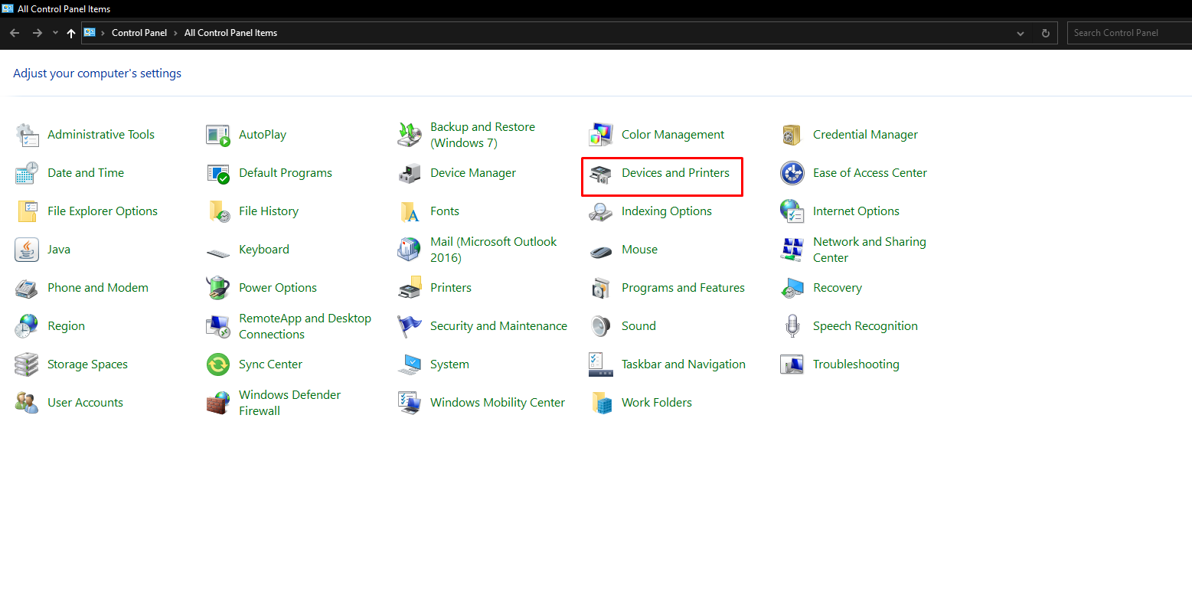Open Storage Spaces
Screen dimensions: 1192x598
pos(87,364)
